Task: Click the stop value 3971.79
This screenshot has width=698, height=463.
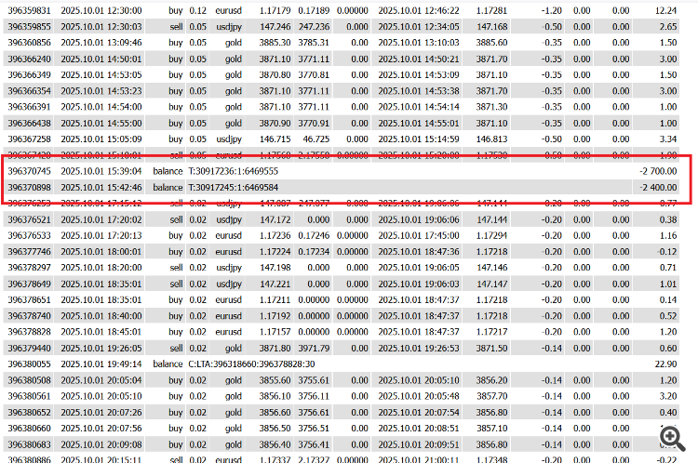Action: [314, 348]
